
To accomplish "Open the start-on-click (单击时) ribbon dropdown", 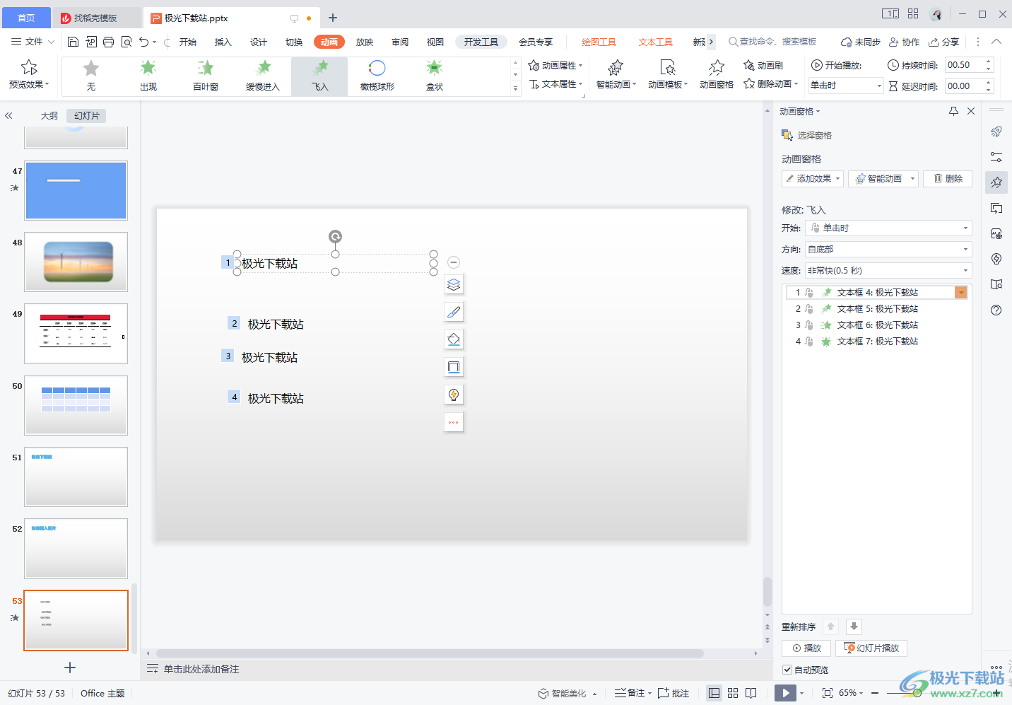I will coord(846,86).
